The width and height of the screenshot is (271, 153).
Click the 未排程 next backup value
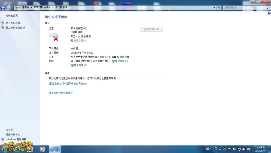pos(74,49)
